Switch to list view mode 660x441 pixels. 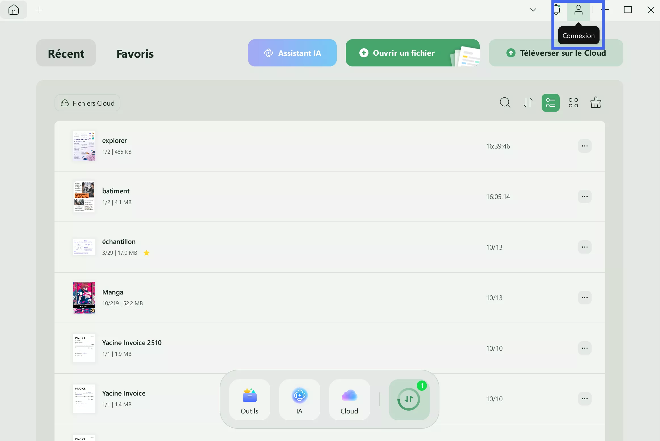pos(550,103)
